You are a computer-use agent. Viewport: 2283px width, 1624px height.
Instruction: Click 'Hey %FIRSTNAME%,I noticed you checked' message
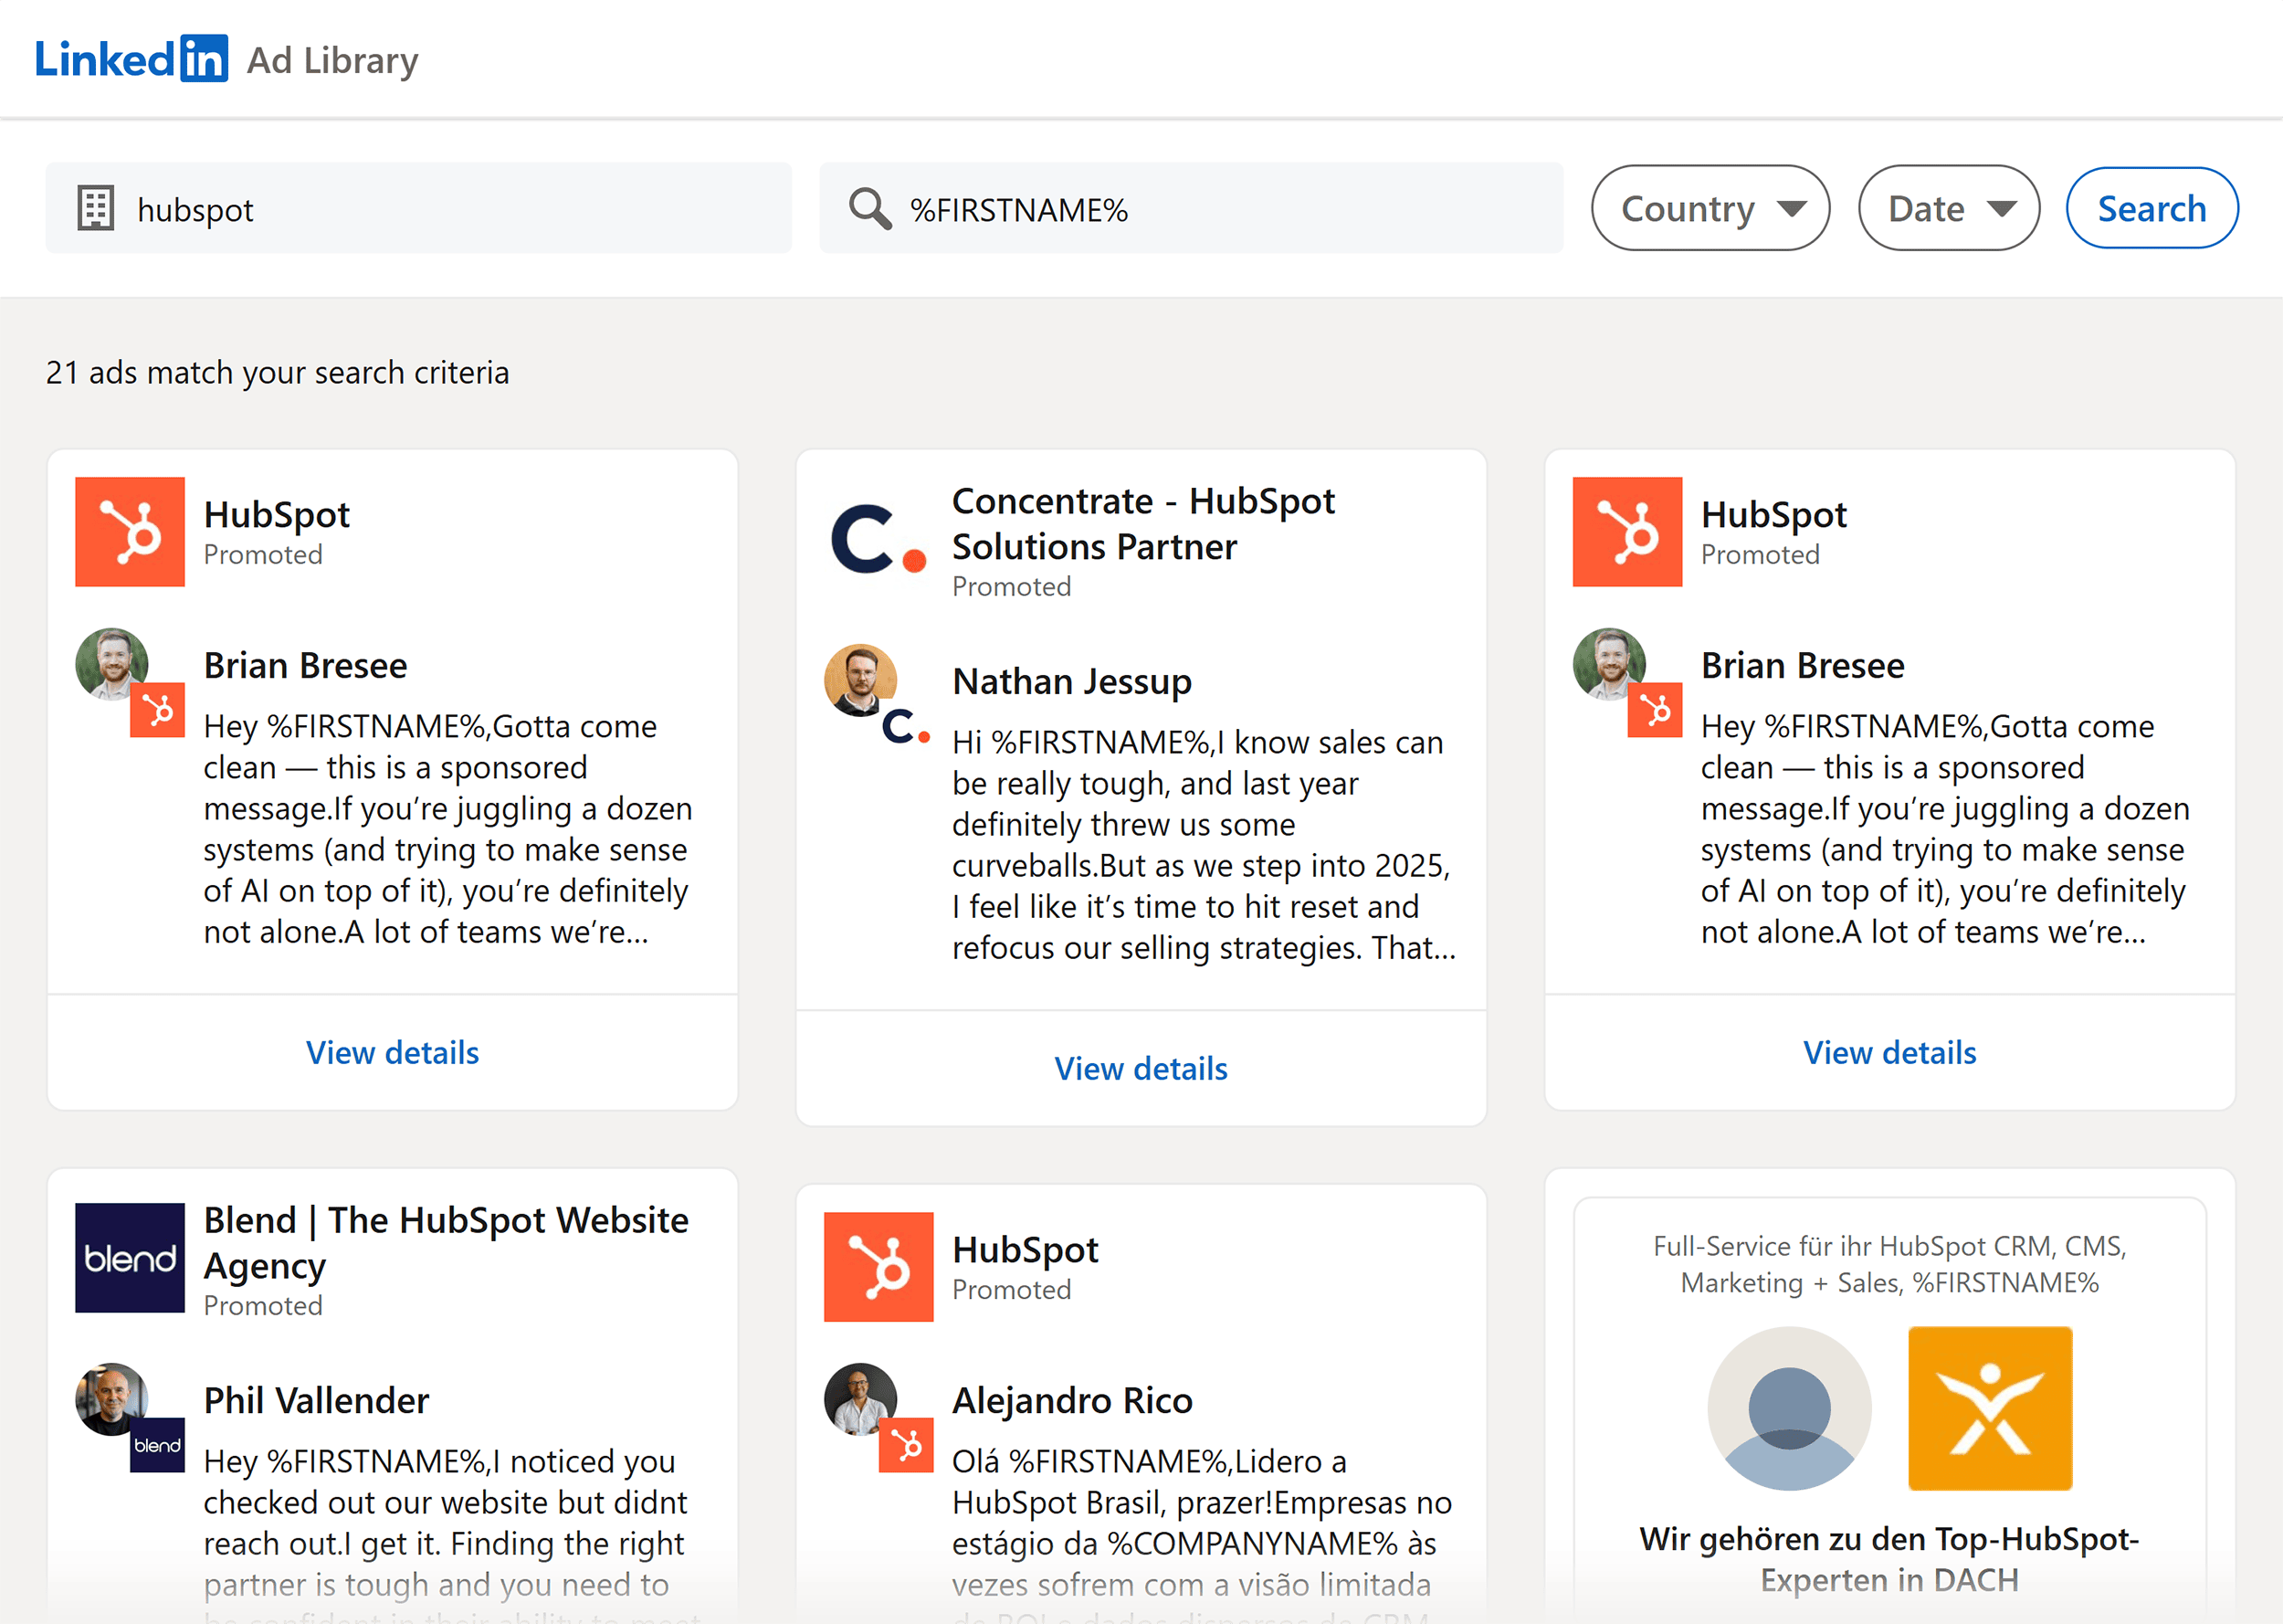coord(452,1533)
